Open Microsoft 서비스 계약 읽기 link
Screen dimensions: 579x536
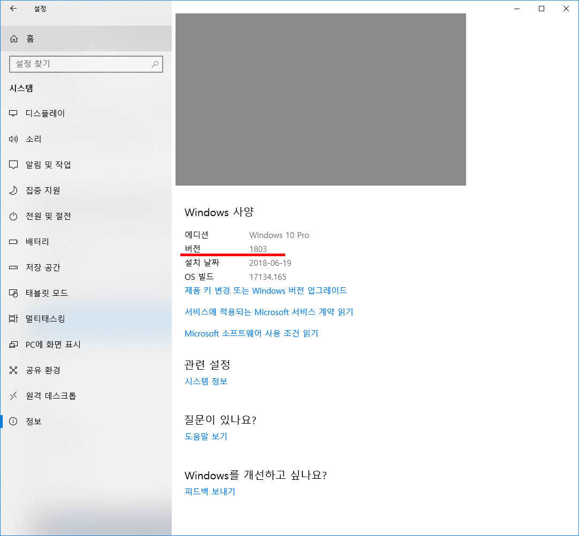(x=269, y=312)
